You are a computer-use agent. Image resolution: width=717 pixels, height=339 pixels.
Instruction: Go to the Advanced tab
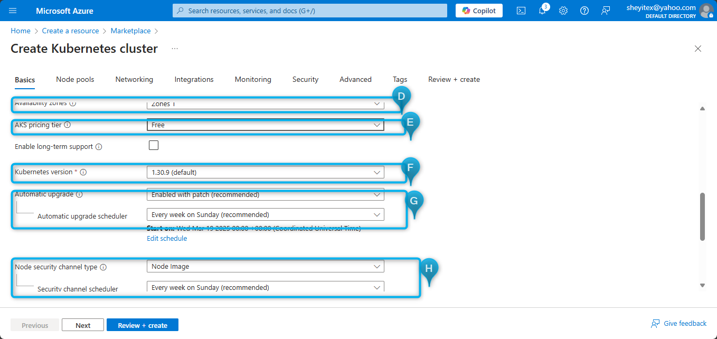[x=355, y=79]
